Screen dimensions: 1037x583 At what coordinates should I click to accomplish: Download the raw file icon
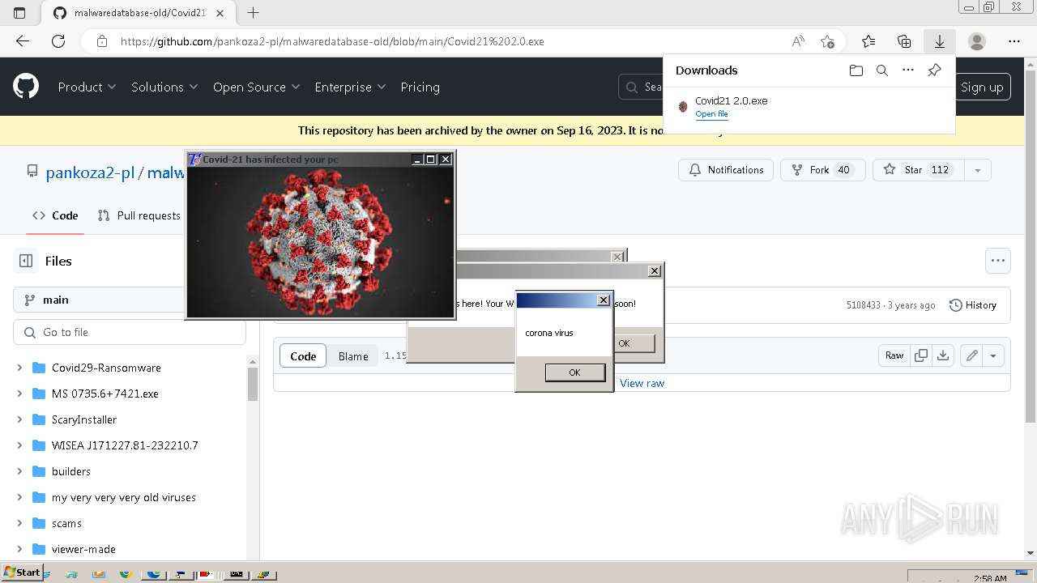pyautogui.click(x=943, y=355)
